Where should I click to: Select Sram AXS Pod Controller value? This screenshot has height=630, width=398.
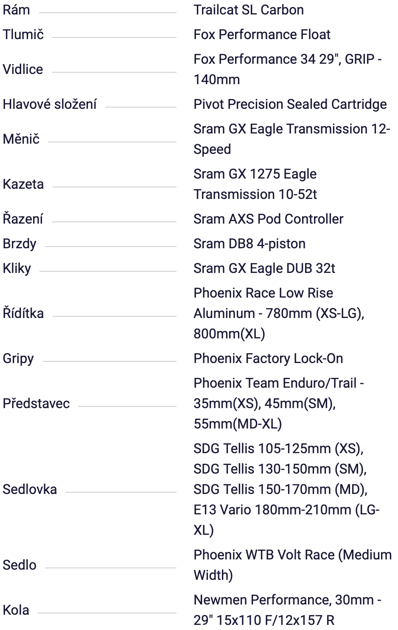[268, 219]
